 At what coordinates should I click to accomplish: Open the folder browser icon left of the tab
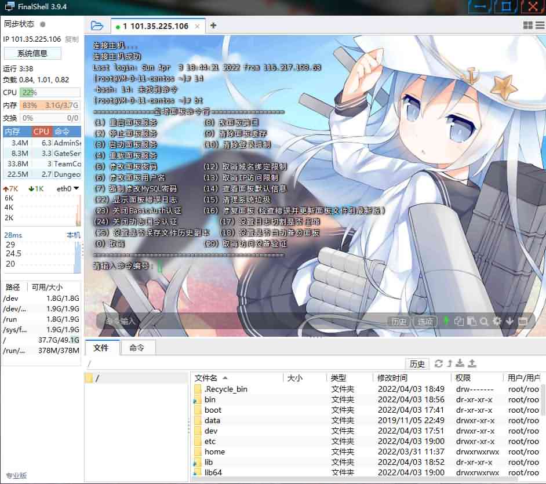(x=97, y=26)
